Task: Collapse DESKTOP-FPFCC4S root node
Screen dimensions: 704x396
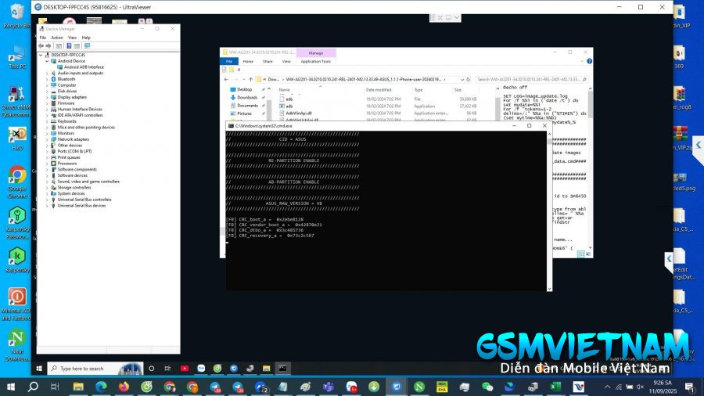Action: point(41,55)
